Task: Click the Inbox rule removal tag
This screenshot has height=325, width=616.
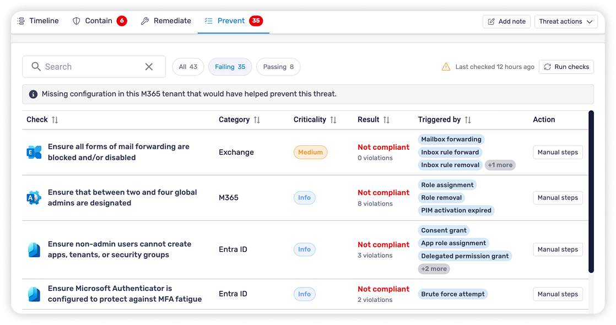Action: point(450,165)
